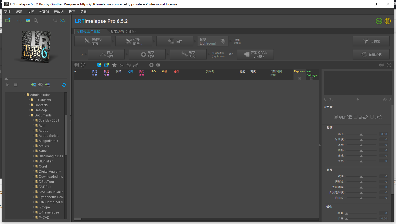
Task: Click the 重新加载 button
Action: pyautogui.click(x=371, y=54)
